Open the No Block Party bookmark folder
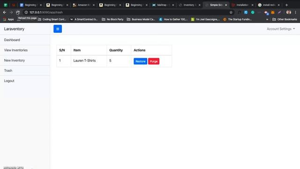 [112, 19]
